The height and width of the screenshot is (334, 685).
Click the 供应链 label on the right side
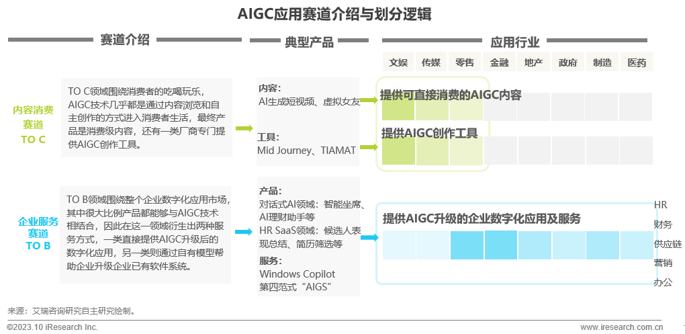click(668, 244)
